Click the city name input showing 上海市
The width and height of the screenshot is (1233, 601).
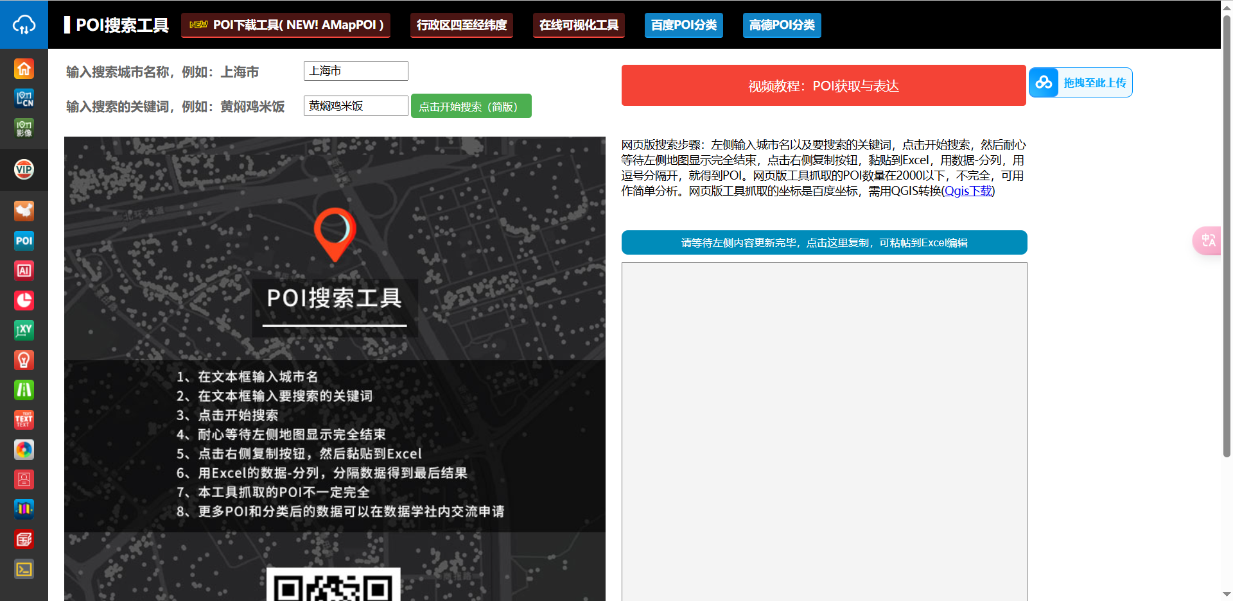click(355, 71)
